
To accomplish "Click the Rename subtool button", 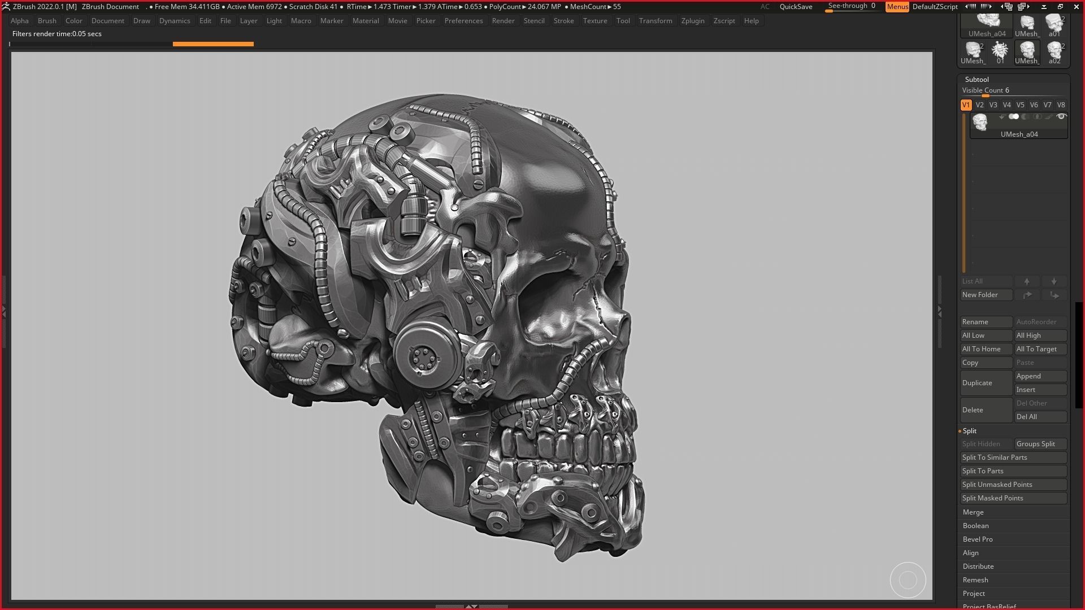I will (x=986, y=322).
